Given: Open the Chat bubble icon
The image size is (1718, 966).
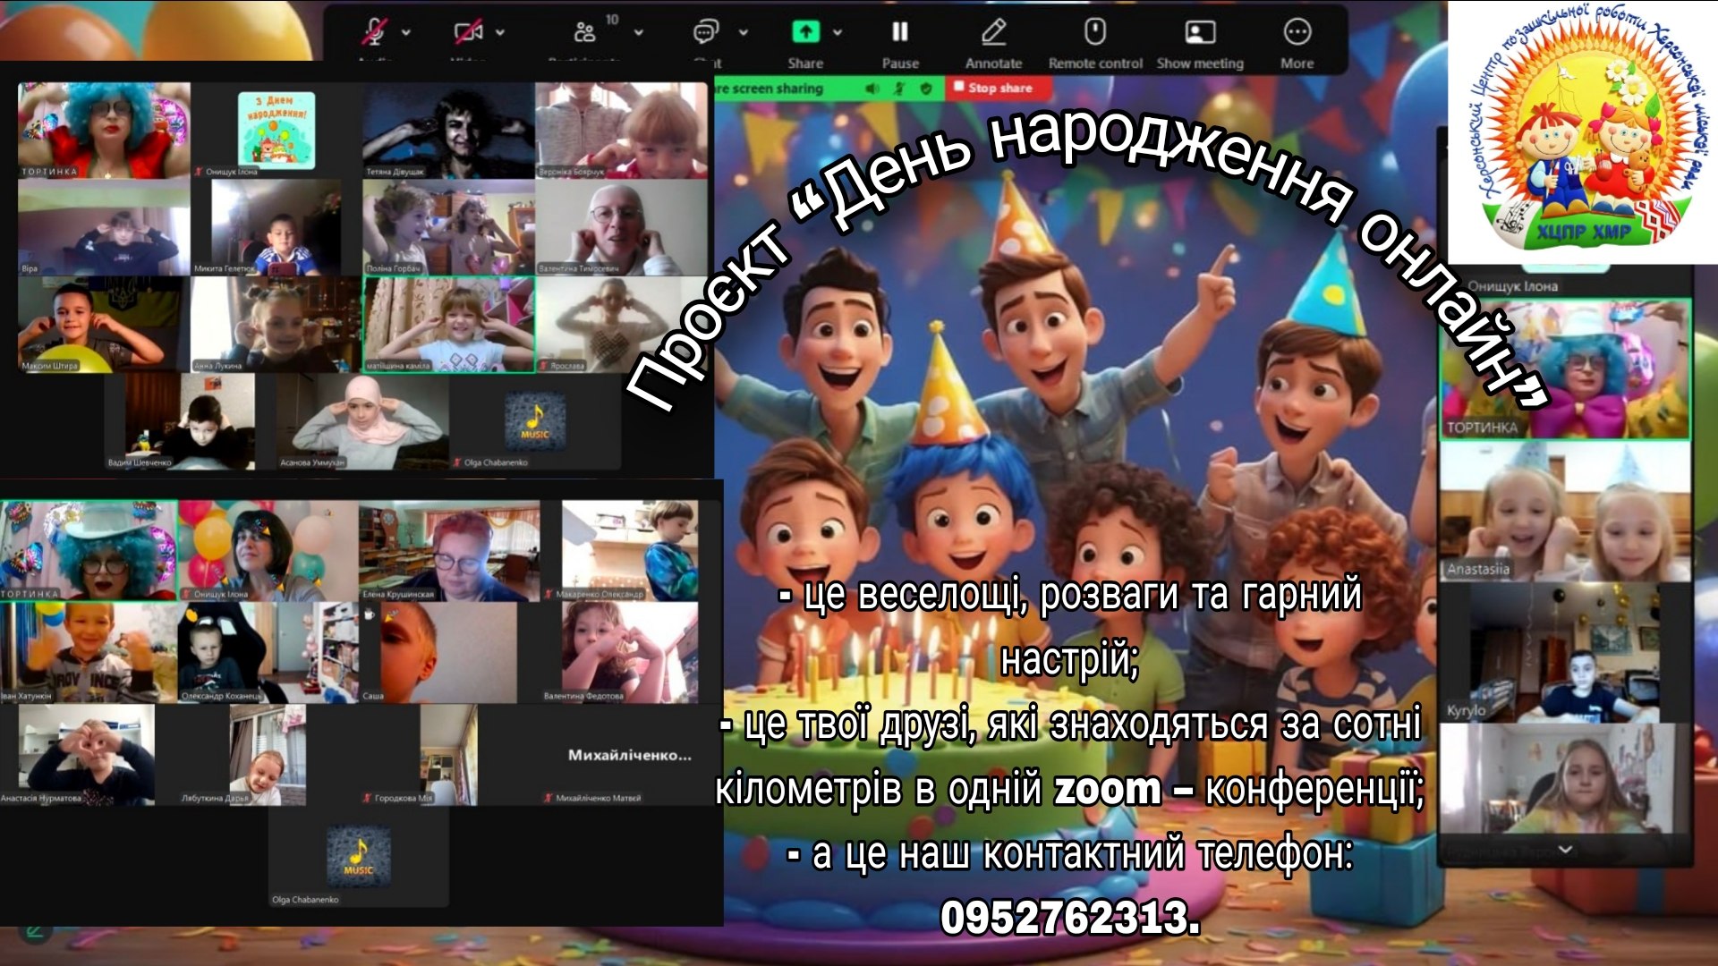Looking at the screenshot, I should 705,33.
